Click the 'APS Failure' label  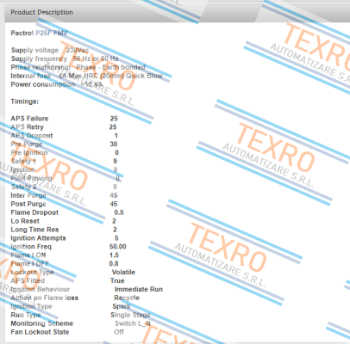[29, 119]
